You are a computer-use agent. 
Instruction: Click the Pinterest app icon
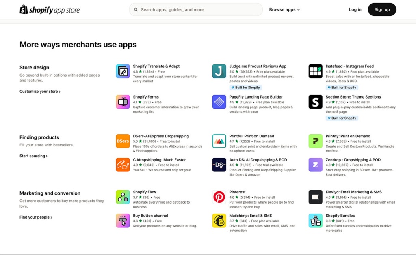click(x=219, y=197)
